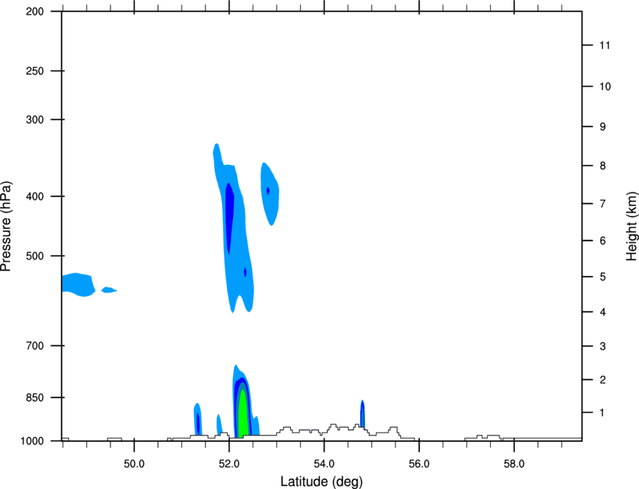Click the light blue blob near 53 latitude at 400 hPa
The width and height of the screenshot is (639, 489).
pyautogui.click(x=270, y=194)
